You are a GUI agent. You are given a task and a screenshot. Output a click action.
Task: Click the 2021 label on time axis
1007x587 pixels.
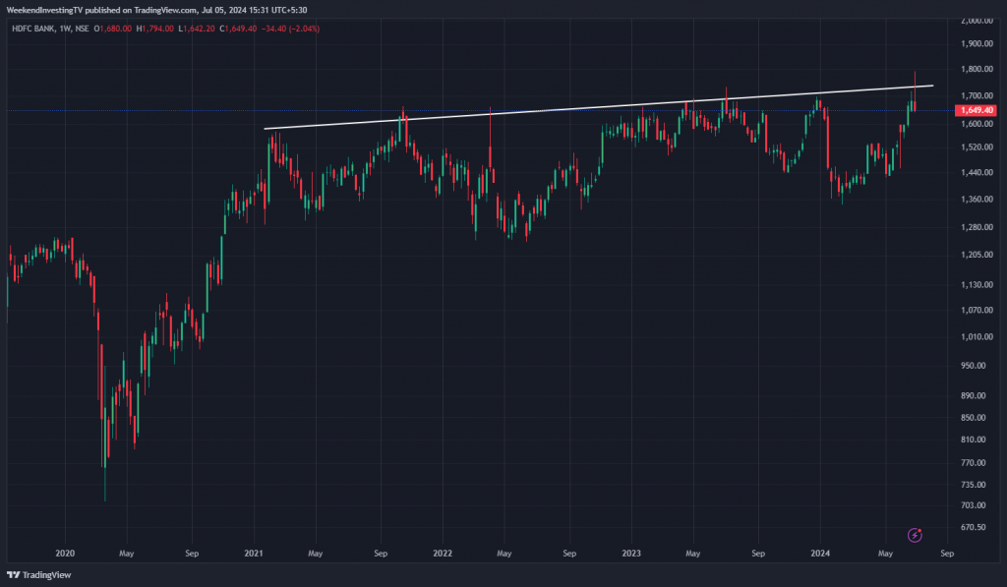(254, 554)
